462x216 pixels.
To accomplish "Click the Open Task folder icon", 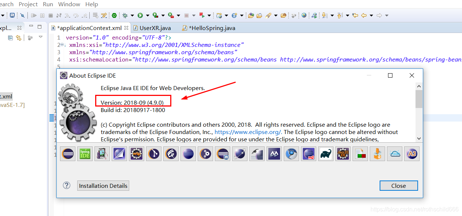I will tap(259, 15).
